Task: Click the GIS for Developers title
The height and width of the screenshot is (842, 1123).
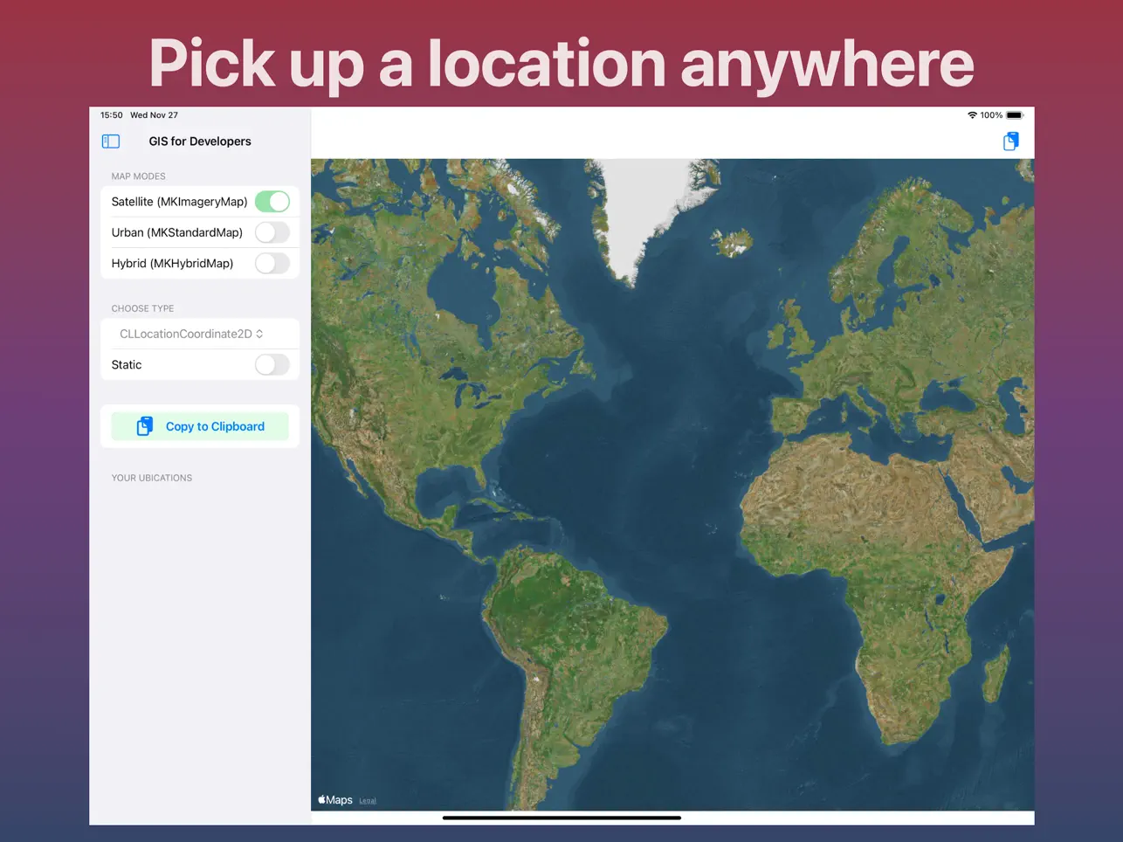Action: [199, 141]
